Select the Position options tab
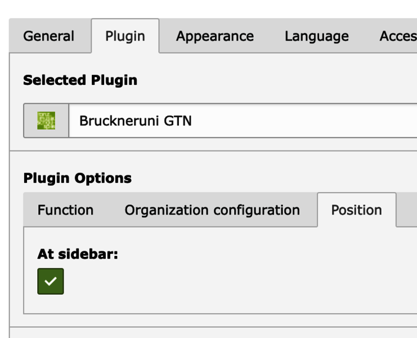 tap(357, 210)
